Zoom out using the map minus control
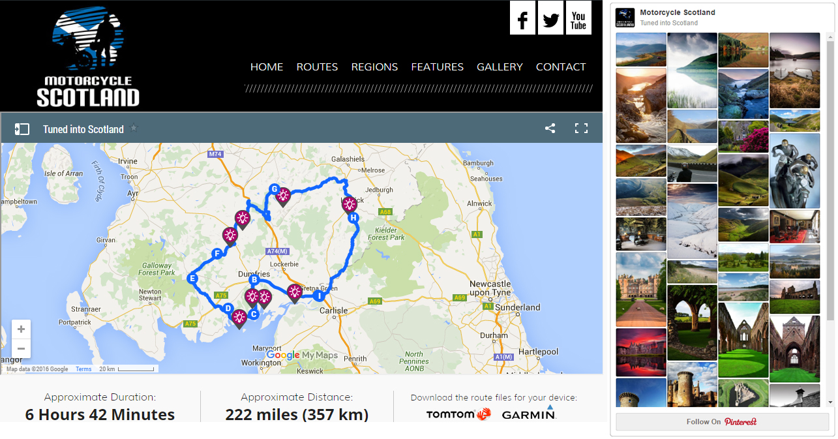The height and width of the screenshot is (439, 838). (x=21, y=349)
